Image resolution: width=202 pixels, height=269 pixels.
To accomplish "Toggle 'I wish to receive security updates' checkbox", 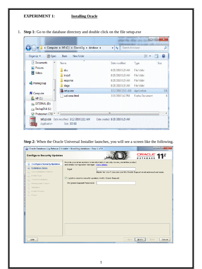I will (x=66, y=178).
